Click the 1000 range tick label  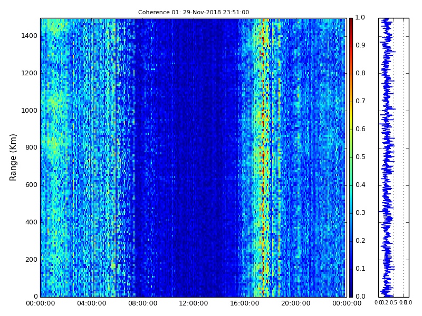(x=30, y=111)
